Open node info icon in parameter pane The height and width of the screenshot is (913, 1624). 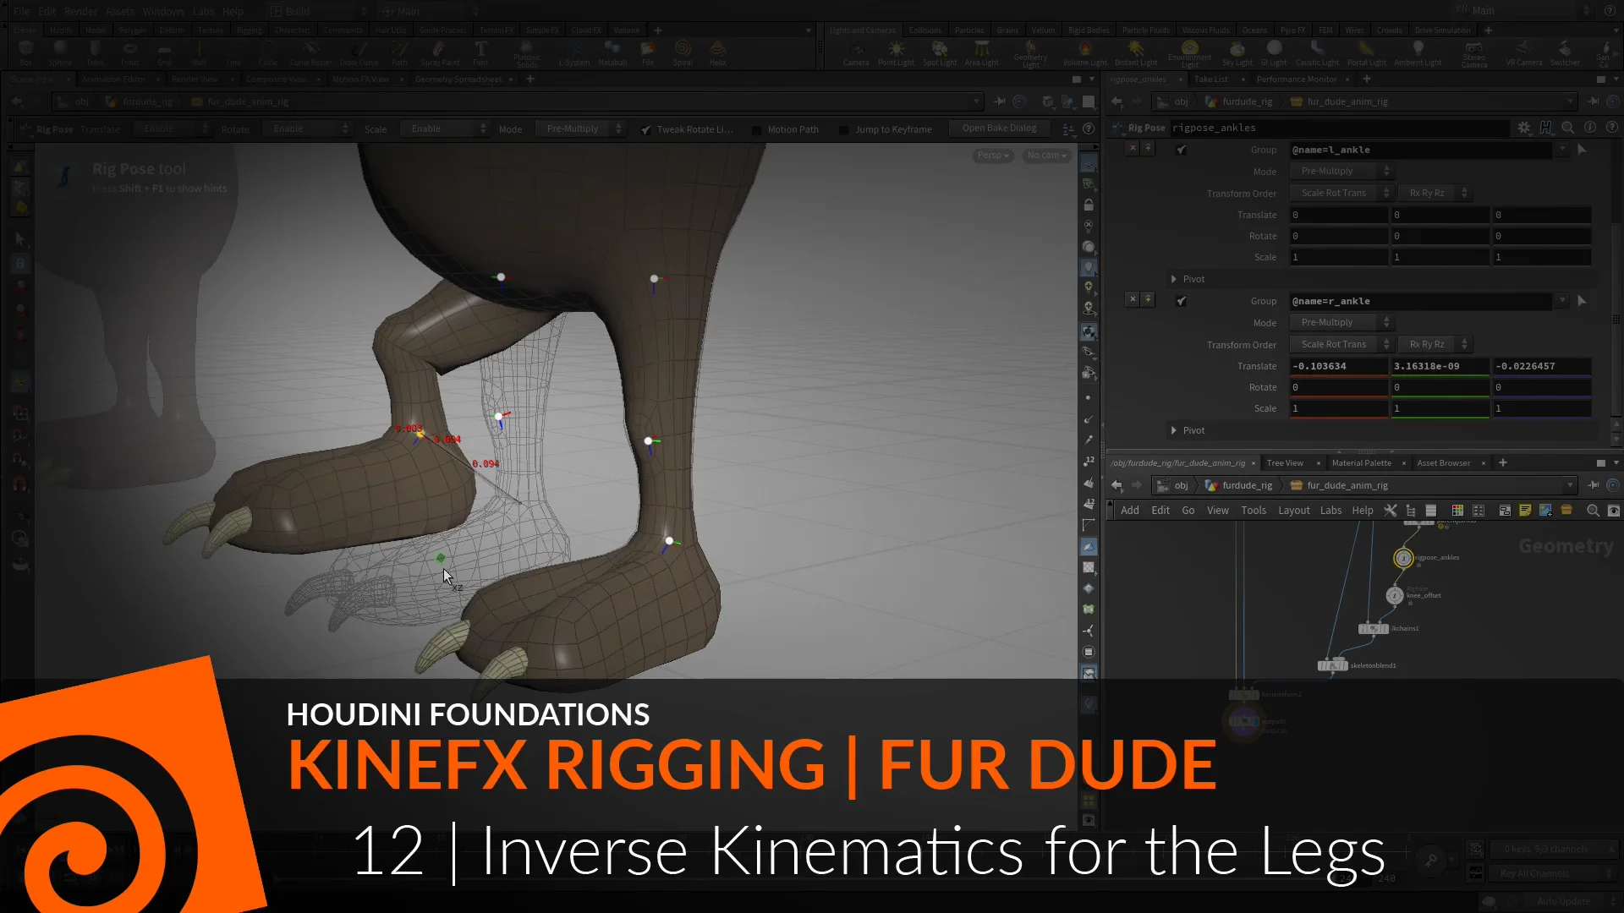point(1590,128)
